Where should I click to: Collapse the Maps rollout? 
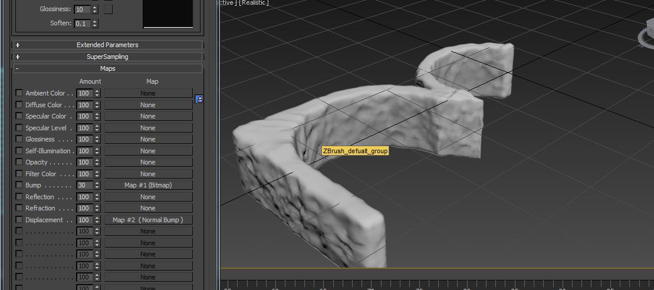tap(107, 68)
